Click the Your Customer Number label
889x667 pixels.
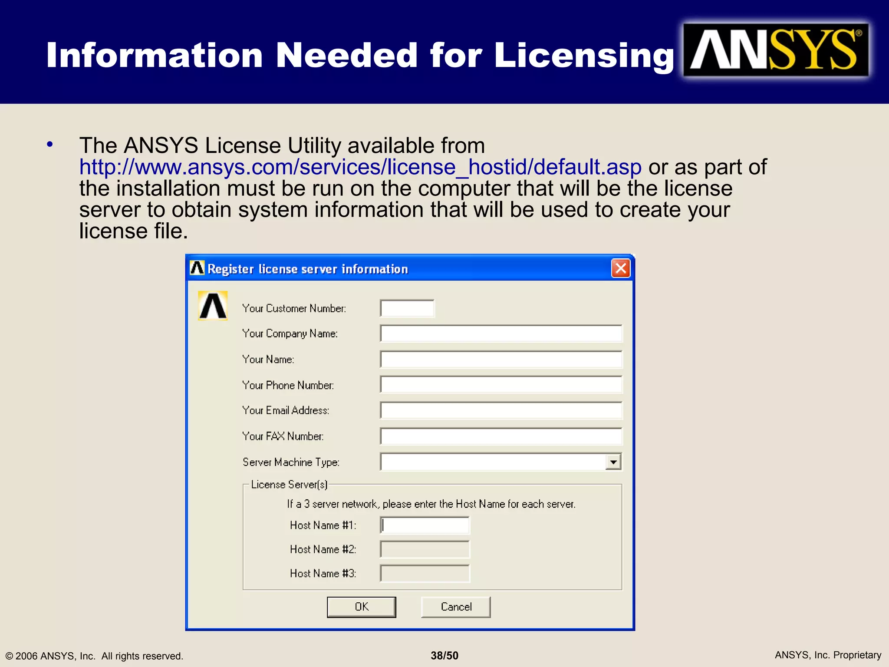pyautogui.click(x=294, y=309)
